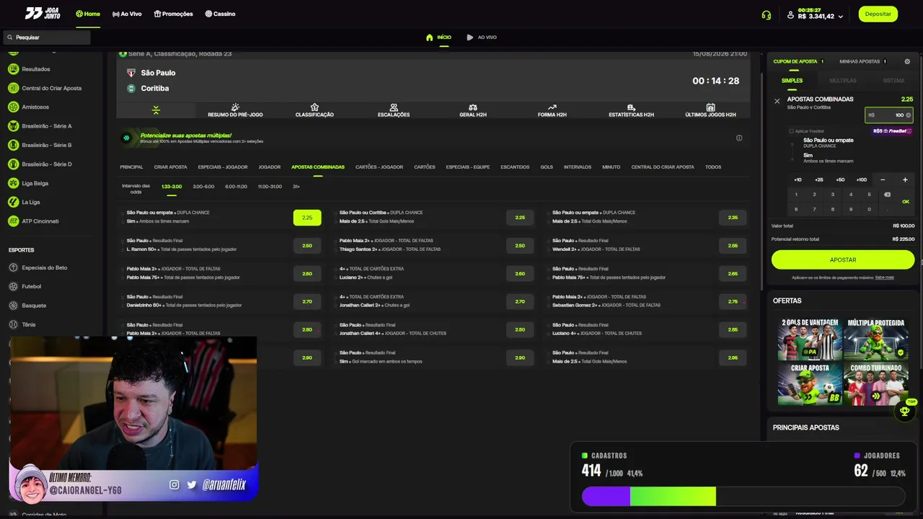923x519 pixels.
Task: Open the Criar Aposta offer thumbnail
Action: point(810,384)
